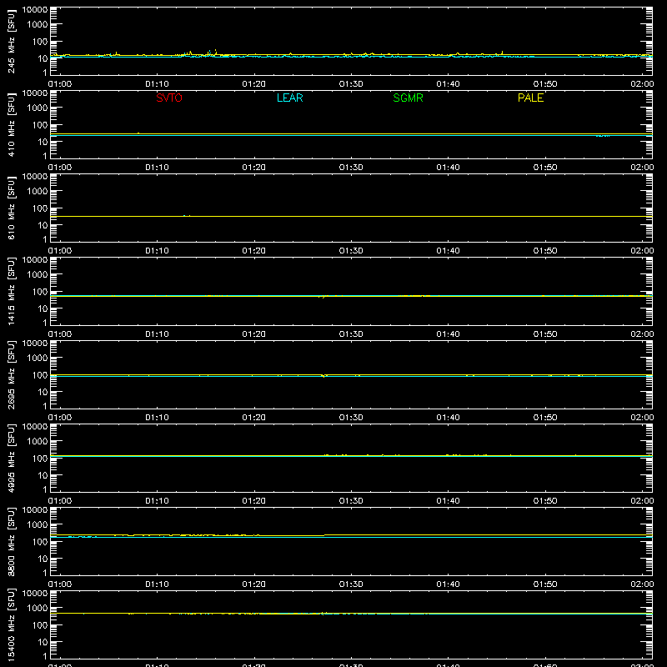The height and width of the screenshot is (667, 667).
Task: Click the '10000' y-tick on 2695 MHz panel
Action: click(x=35, y=344)
